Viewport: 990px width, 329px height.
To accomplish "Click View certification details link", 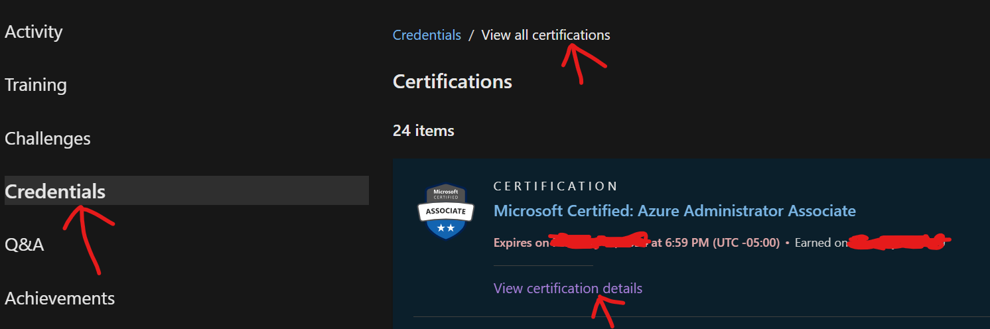I will (568, 289).
